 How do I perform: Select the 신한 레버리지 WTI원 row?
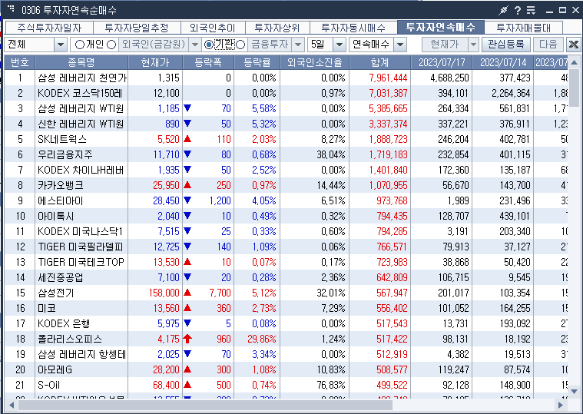click(286, 124)
